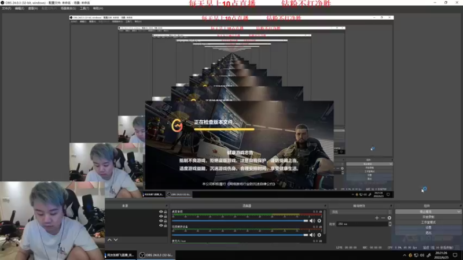This screenshot has width=463, height=260.
Task: Click the REC timer in status bar
Action: click(372, 248)
